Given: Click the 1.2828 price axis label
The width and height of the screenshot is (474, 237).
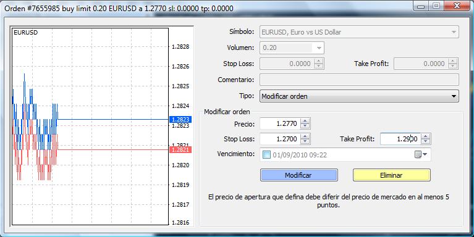Looking at the screenshot, I should pyautogui.click(x=180, y=47).
